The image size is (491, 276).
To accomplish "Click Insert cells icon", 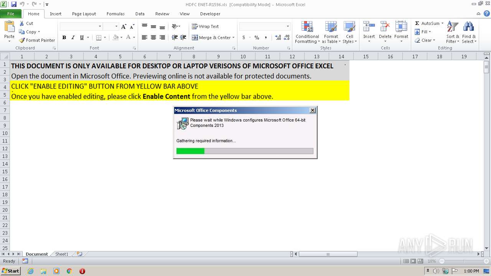I will coord(369,27).
